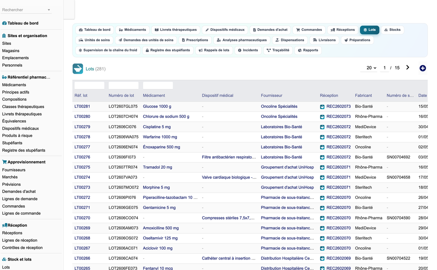The height and width of the screenshot is (270, 437).
Task: Click lot number LOT2607MO072
Action: pos(123,188)
